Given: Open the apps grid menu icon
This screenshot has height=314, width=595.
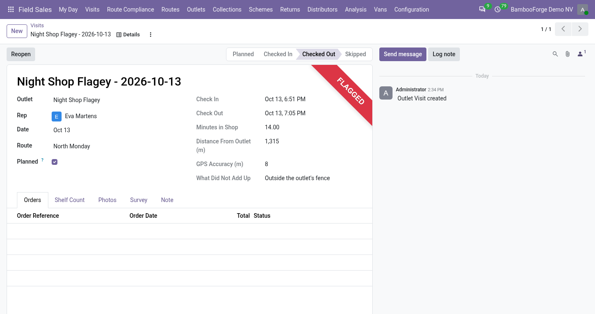Looking at the screenshot, I should coord(11,10).
